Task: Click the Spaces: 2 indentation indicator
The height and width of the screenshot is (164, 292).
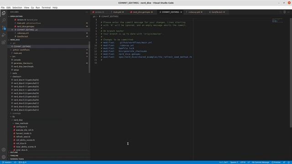Action: [x=234, y=162]
